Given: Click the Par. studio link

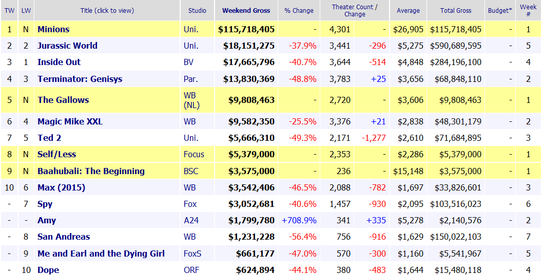Looking at the screenshot, I should (191, 79).
